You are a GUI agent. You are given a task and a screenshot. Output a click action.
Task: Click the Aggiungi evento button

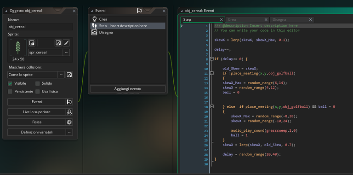[x=128, y=88]
